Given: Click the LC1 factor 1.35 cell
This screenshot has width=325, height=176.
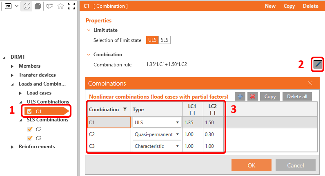Looking at the screenshot, I should (x=193, y=123).
